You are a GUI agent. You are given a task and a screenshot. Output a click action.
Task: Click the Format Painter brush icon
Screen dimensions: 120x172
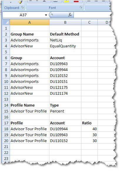(x=20, y=2)
